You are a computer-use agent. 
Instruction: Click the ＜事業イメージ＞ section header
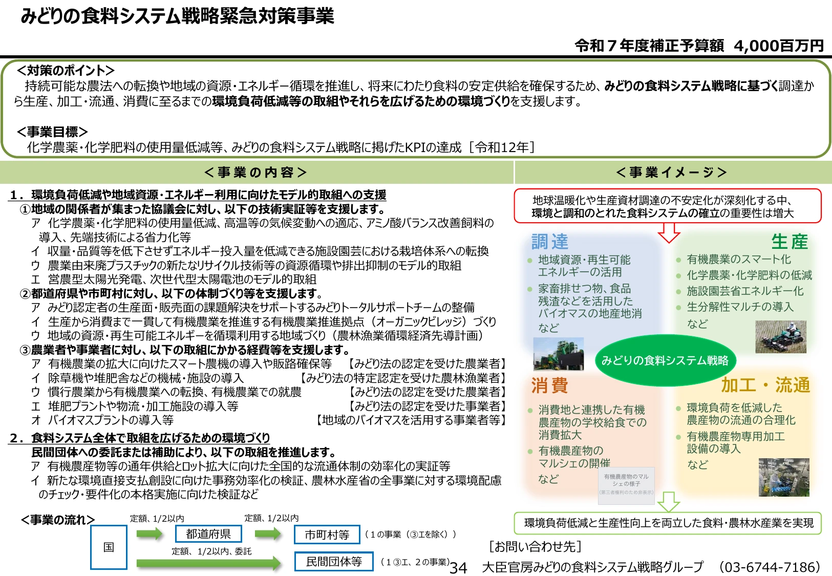672,173
